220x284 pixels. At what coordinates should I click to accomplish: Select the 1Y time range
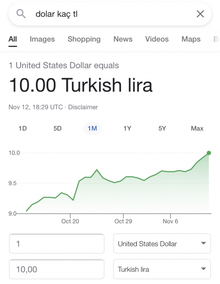tap(127, 128)
